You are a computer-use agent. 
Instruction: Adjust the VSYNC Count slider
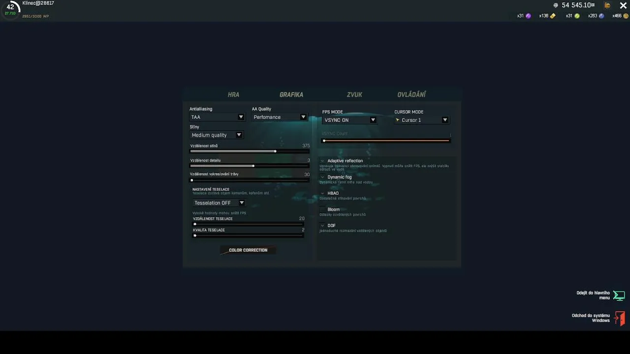386,141
